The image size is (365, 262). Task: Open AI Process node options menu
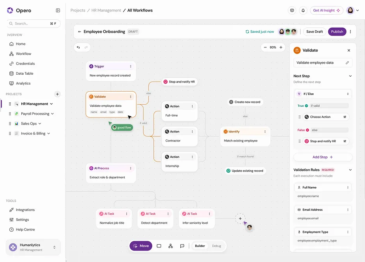131,168
